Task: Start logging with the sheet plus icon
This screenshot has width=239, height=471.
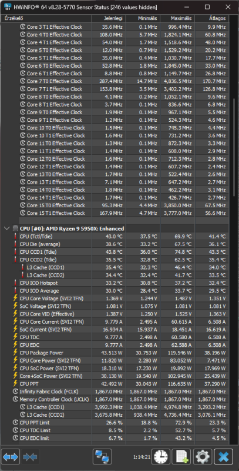Action: coord(182,457)
